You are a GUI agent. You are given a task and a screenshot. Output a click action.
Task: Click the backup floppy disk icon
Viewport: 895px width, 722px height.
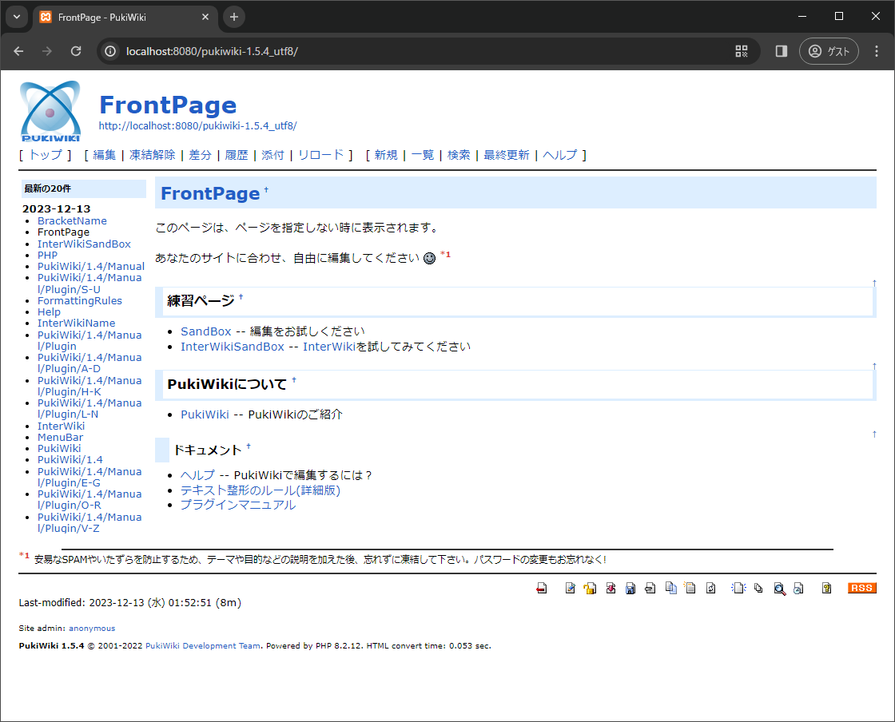click(x=630, y=588)
